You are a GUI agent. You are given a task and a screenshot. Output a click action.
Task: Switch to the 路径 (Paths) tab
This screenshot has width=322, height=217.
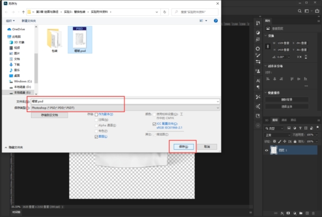(x=293, y=120)
